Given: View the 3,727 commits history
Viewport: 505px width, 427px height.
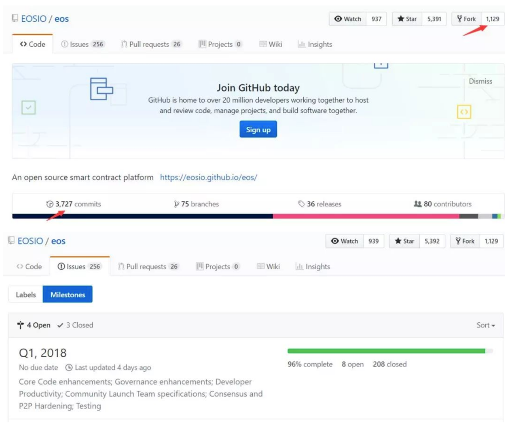Looking at the screenshot, I should [x=74, y=204].
